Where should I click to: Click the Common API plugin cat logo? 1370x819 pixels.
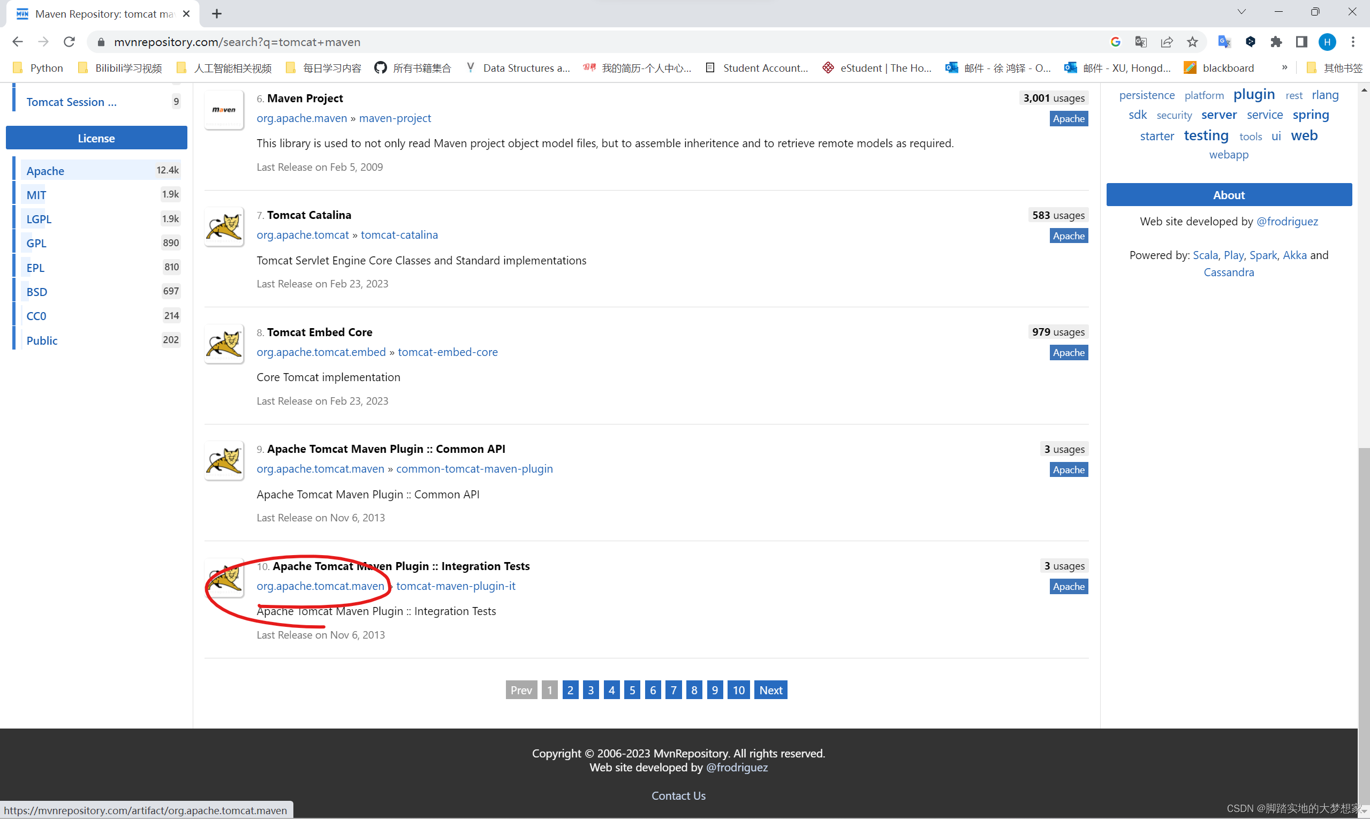point(224,461)
